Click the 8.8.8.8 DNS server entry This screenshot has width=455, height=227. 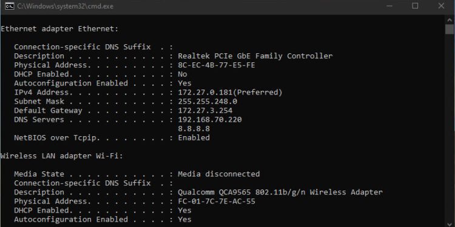pyautogui.click(x=194, y=128)
